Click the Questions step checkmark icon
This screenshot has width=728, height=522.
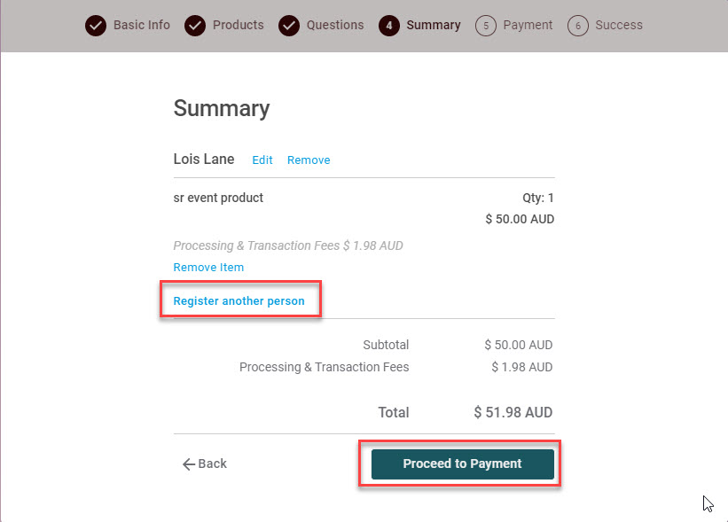(289, 26)
